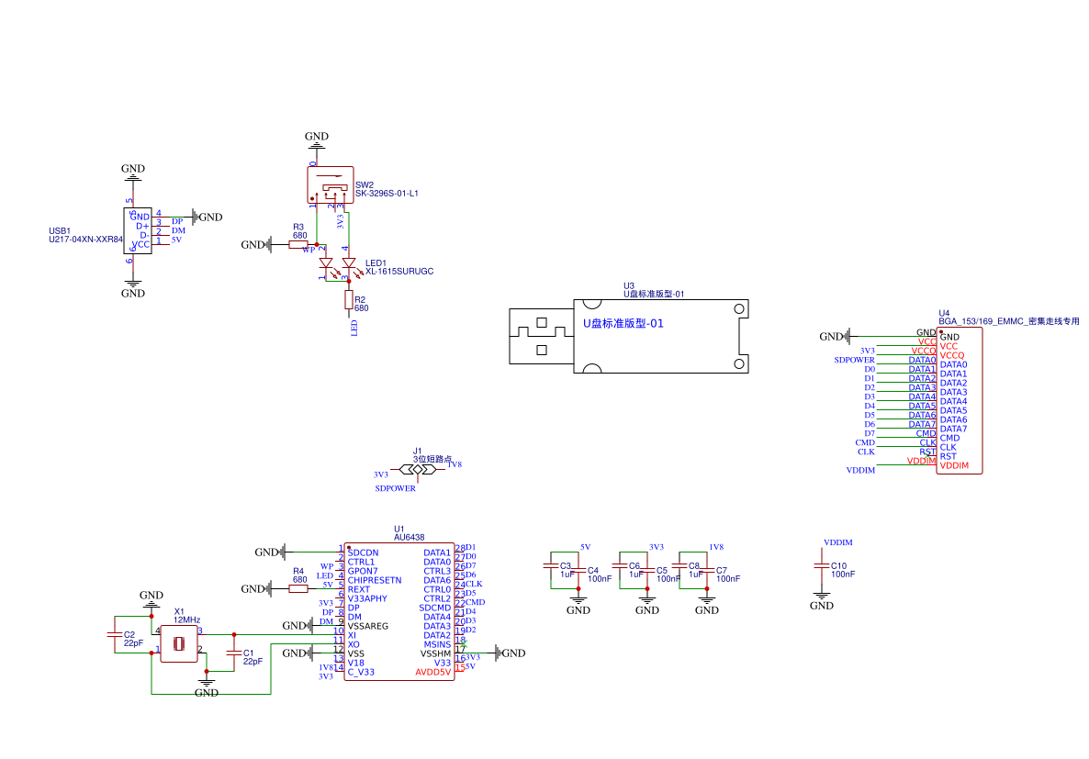This screenshot has width=1089, height=759.
Task: Click the 1V8 net label above C8
Action: pos(716,547)
